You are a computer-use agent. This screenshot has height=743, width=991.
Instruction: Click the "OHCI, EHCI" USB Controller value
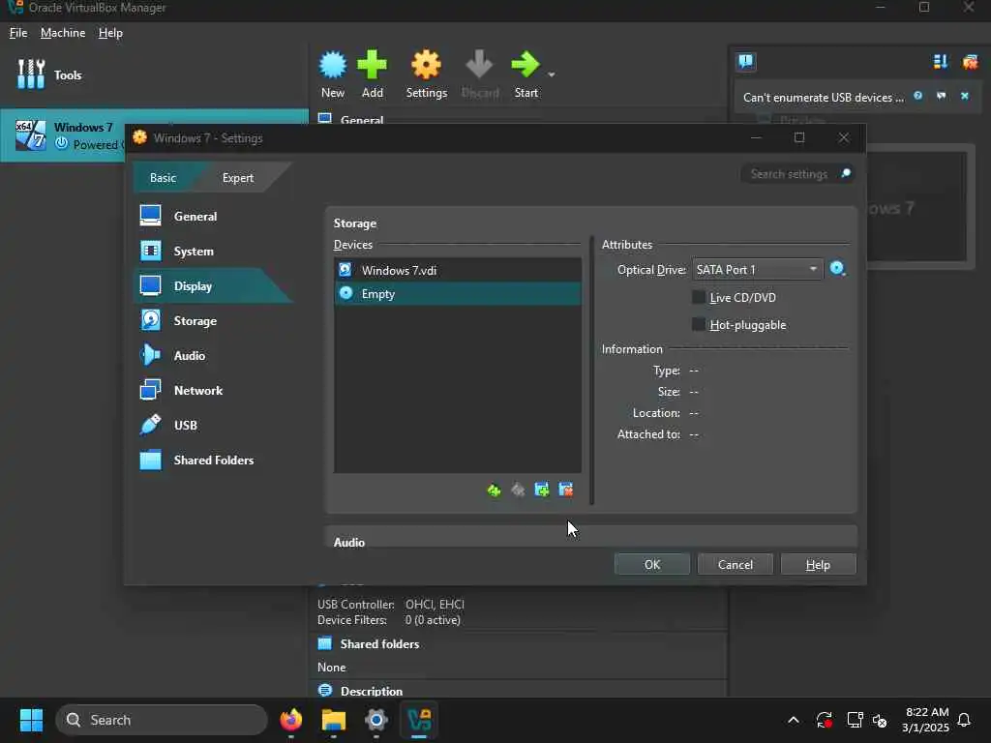point(435,604)
